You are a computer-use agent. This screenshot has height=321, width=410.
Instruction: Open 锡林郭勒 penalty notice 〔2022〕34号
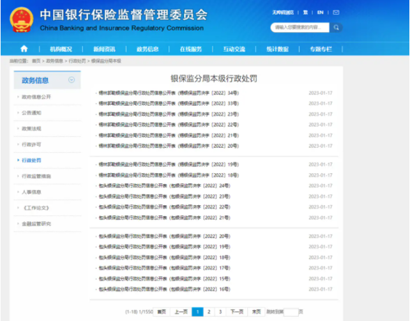click(x=169, y=93)
